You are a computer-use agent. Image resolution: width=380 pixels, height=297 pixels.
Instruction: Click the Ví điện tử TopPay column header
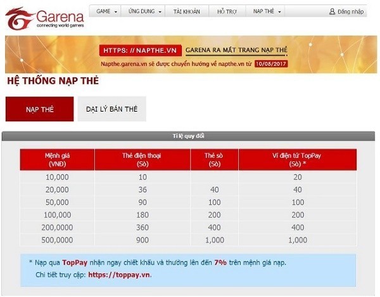(297, 159)
